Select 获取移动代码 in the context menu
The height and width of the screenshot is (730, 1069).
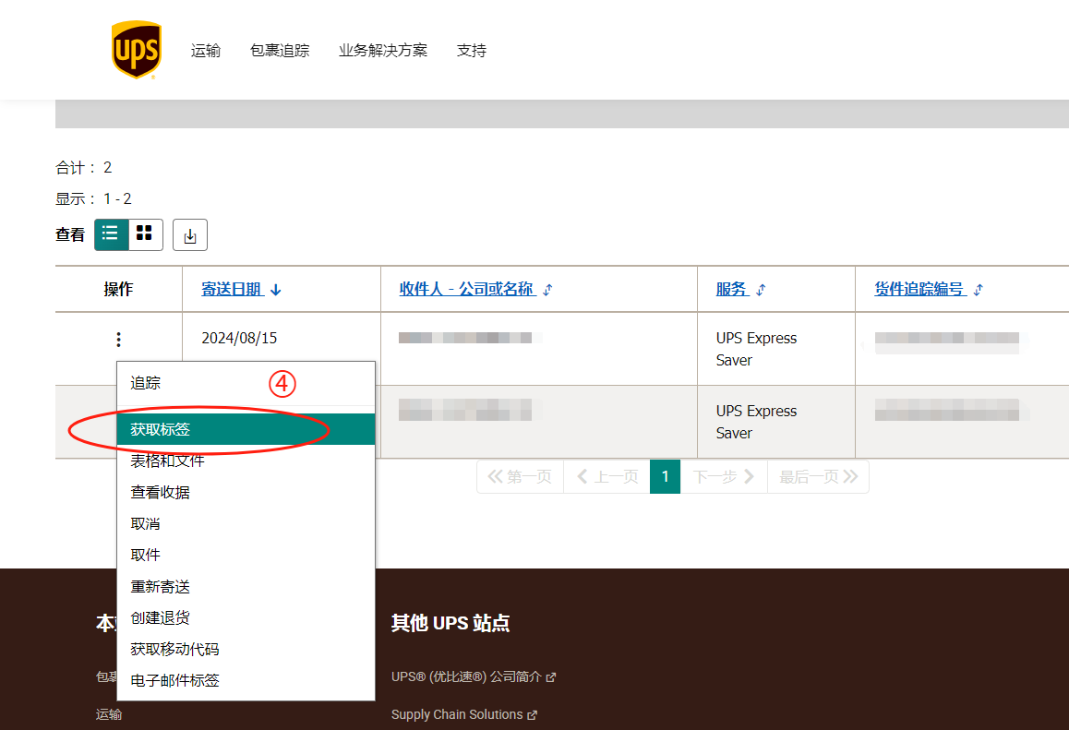click(246, 649)
